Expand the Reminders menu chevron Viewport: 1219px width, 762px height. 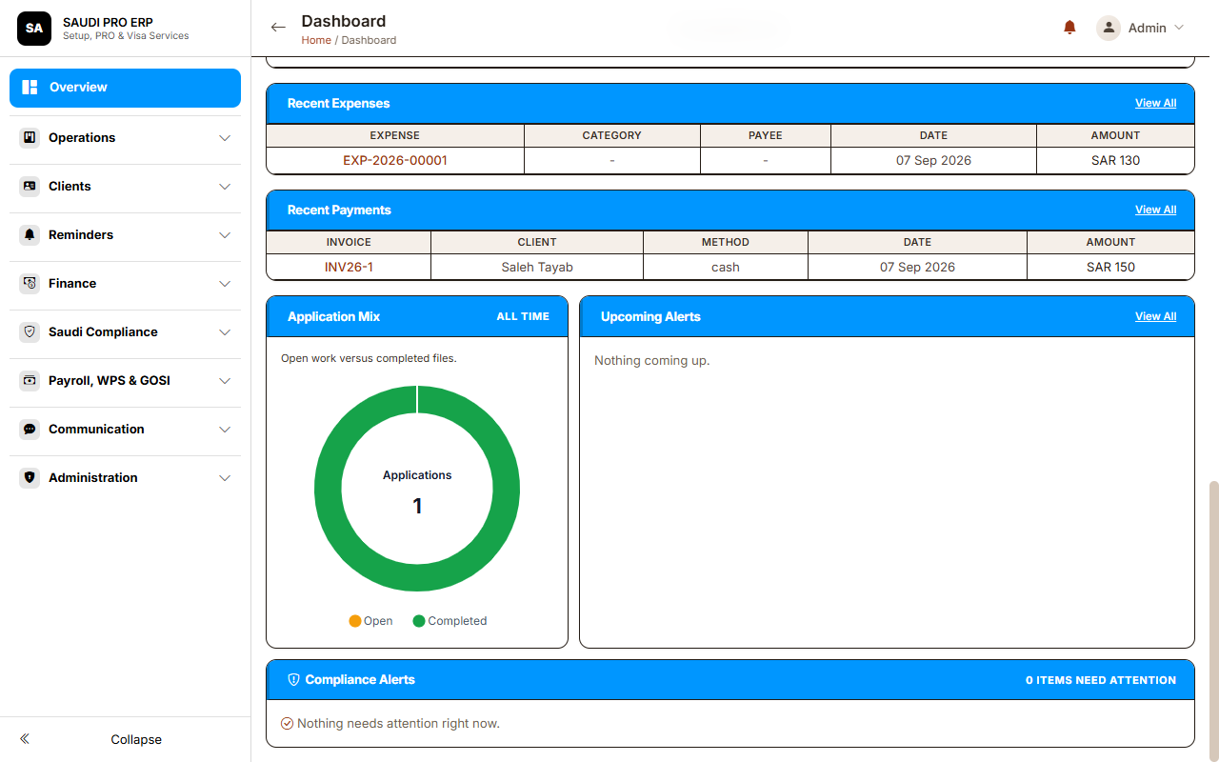coord(225,235)
